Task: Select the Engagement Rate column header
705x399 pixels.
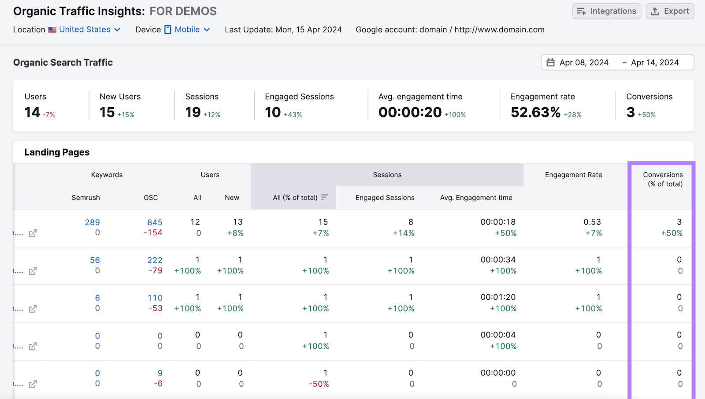Action: 573,175
